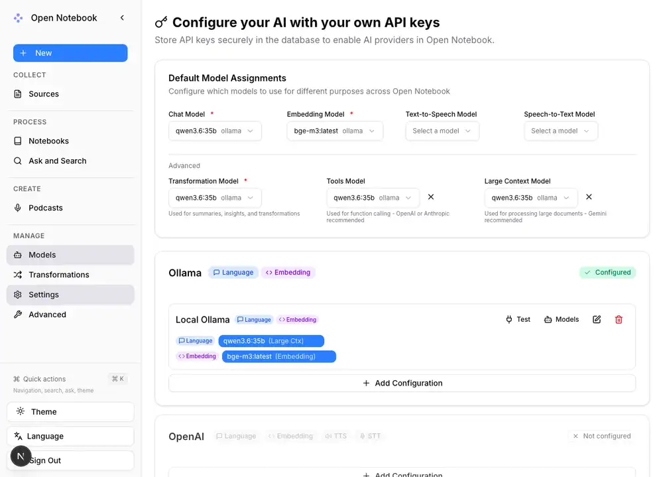Click the Cmd K quick actions shortcut badge
This screenshot has width=663, height=477.
[x=118, y=379]
